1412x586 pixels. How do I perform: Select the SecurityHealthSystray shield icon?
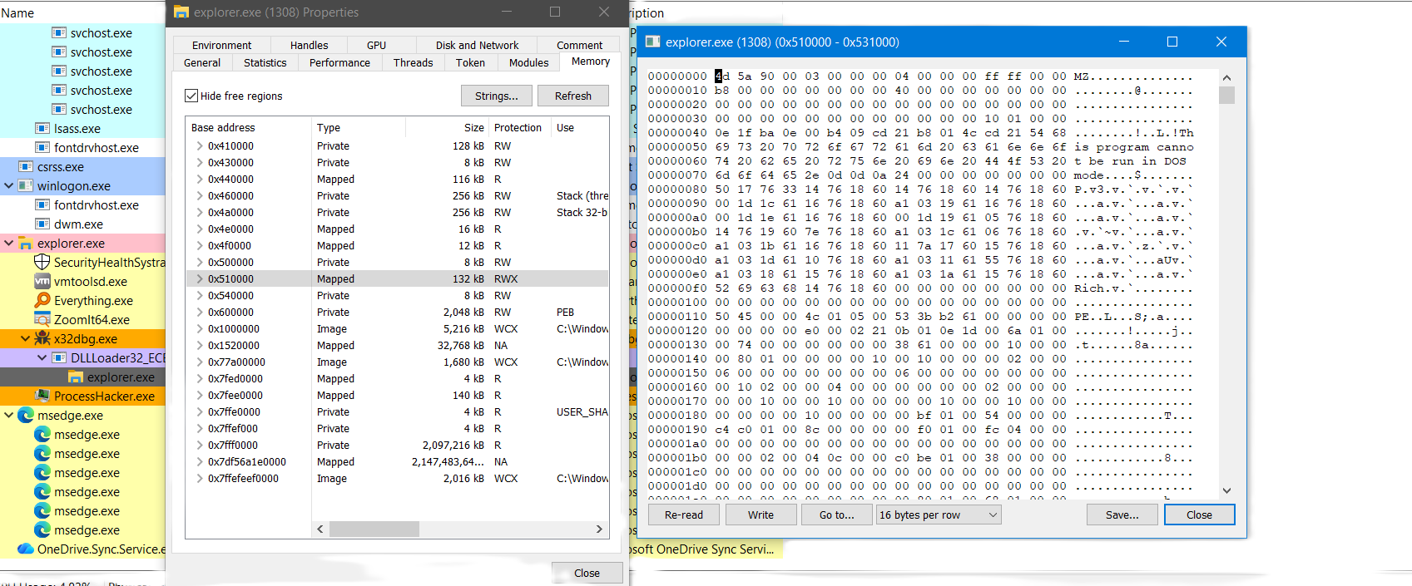tap(42, 262)
